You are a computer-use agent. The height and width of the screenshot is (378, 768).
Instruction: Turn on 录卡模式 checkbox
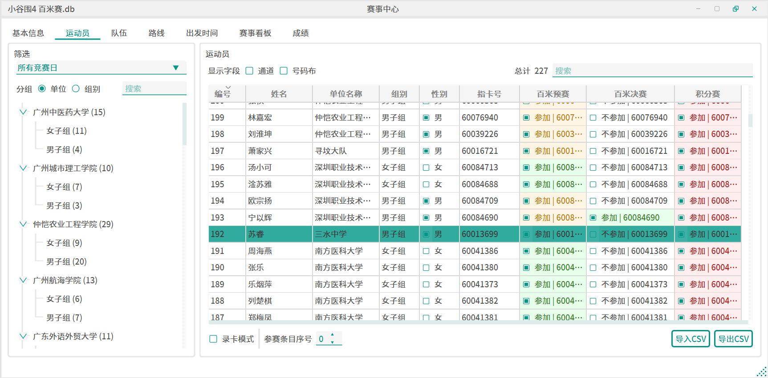coord(213,339)
